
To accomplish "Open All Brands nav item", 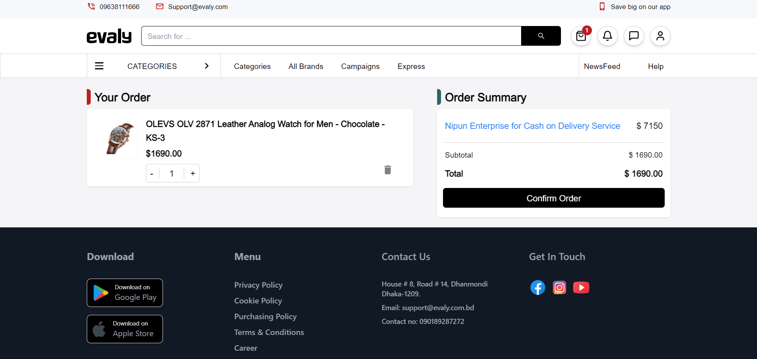I will [306, 66].
